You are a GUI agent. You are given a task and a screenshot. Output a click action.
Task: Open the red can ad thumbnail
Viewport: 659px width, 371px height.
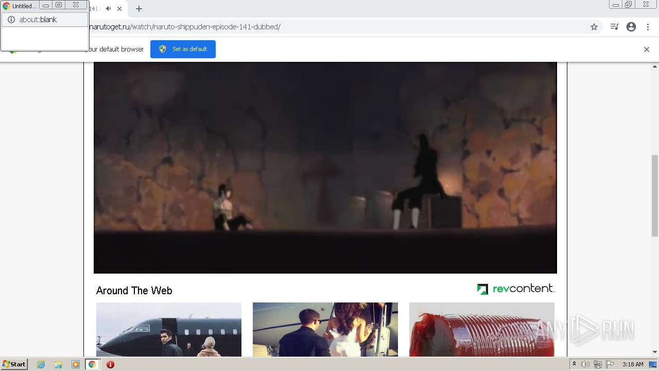click(x=482, y=329)
